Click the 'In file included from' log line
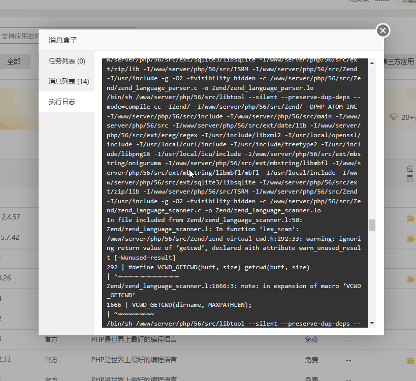Screen dimensions: 416x381 tap(204, 220)
